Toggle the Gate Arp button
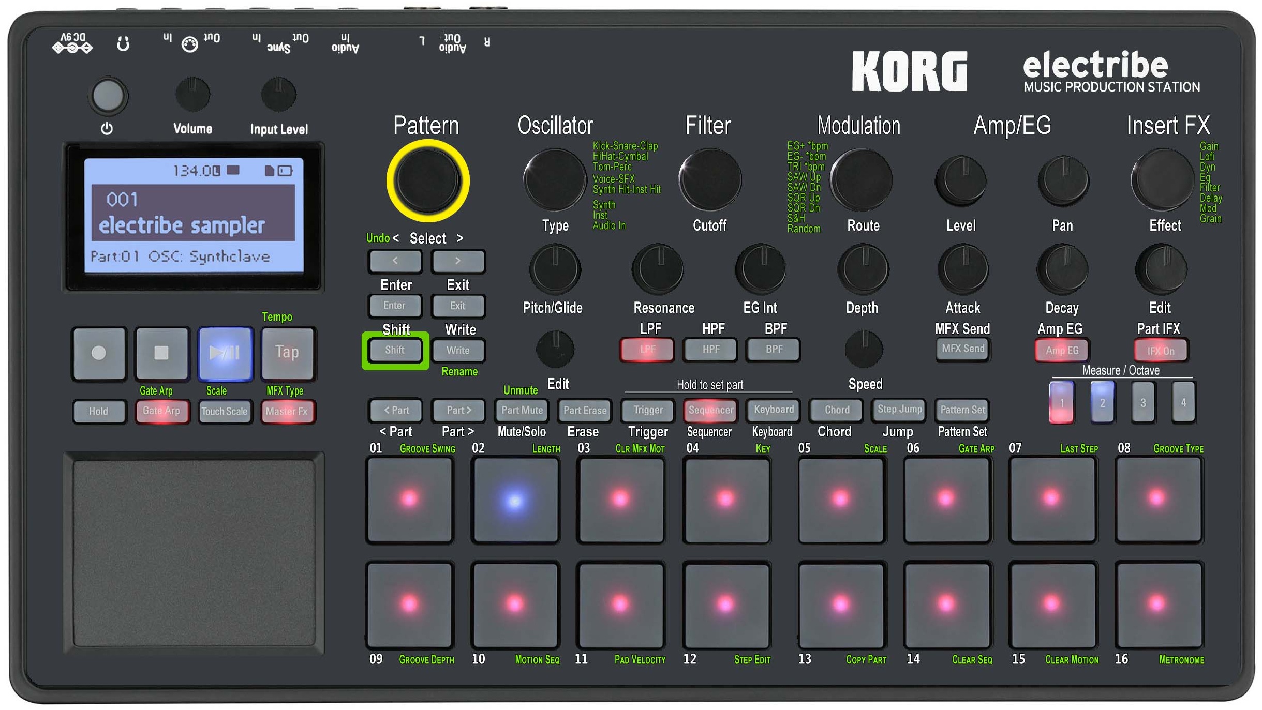Image resolution: width=1262 pixels, height=710 pixels. pos(162,412)
